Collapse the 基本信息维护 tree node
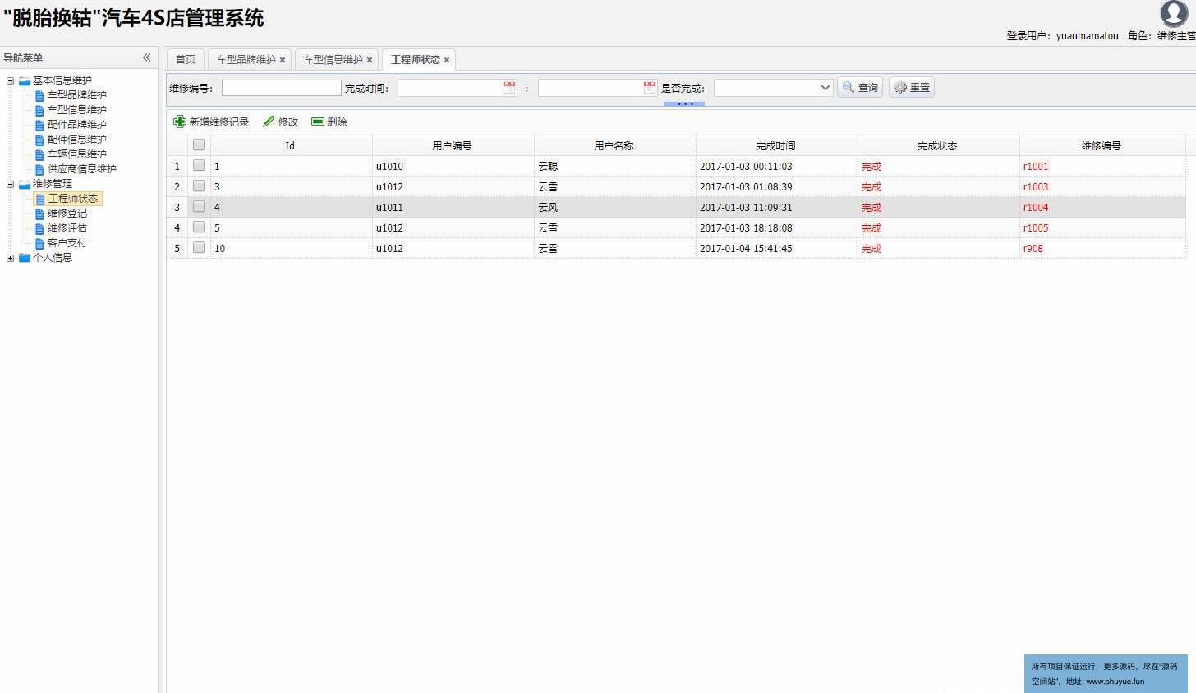Viewport: 1196px width, 693px height. [x=10, y=80]
